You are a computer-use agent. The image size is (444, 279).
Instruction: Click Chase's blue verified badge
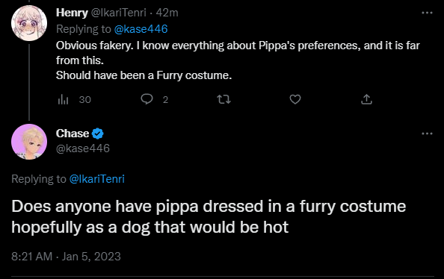click(98, 134)
